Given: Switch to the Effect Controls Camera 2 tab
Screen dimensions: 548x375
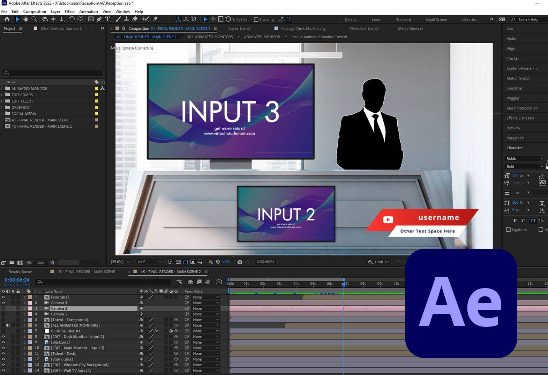Looking at the screenshot, I should pos(61,29).
